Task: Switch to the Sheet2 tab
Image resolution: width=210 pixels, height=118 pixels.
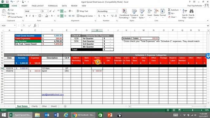Action: tap(54, 106)
